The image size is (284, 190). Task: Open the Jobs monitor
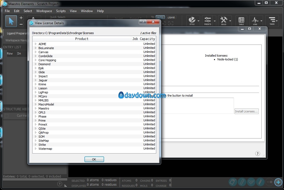point(255,21)
